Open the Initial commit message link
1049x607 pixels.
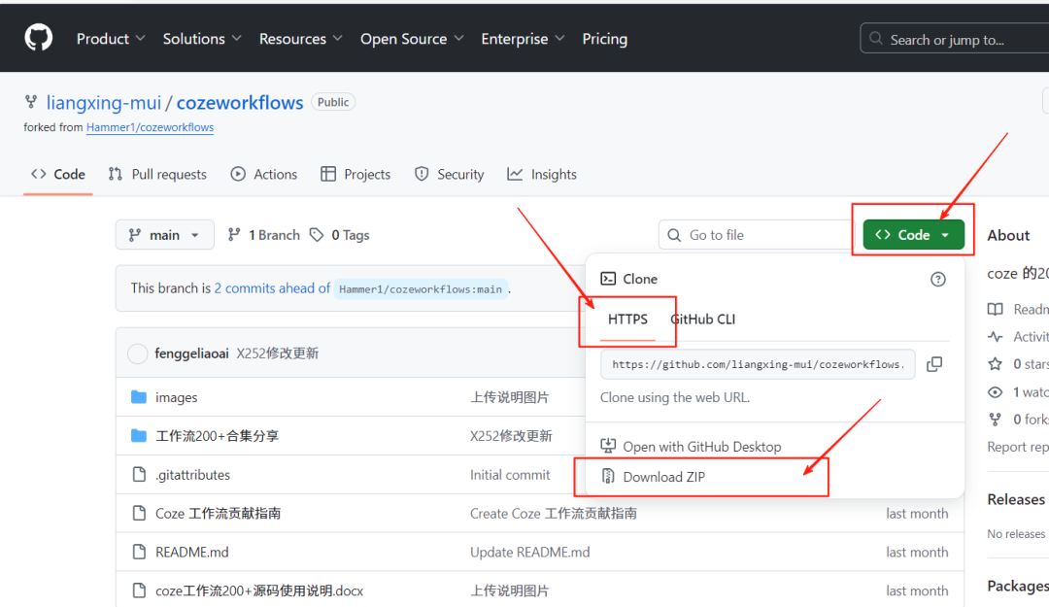(510, 475)
